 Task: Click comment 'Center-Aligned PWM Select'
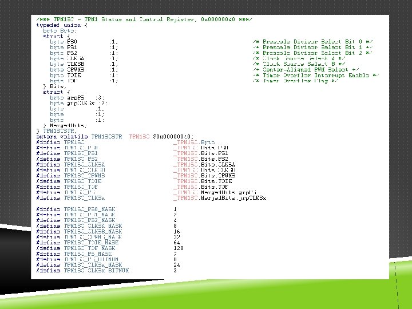pyautogui.click(x=306, y=70)
